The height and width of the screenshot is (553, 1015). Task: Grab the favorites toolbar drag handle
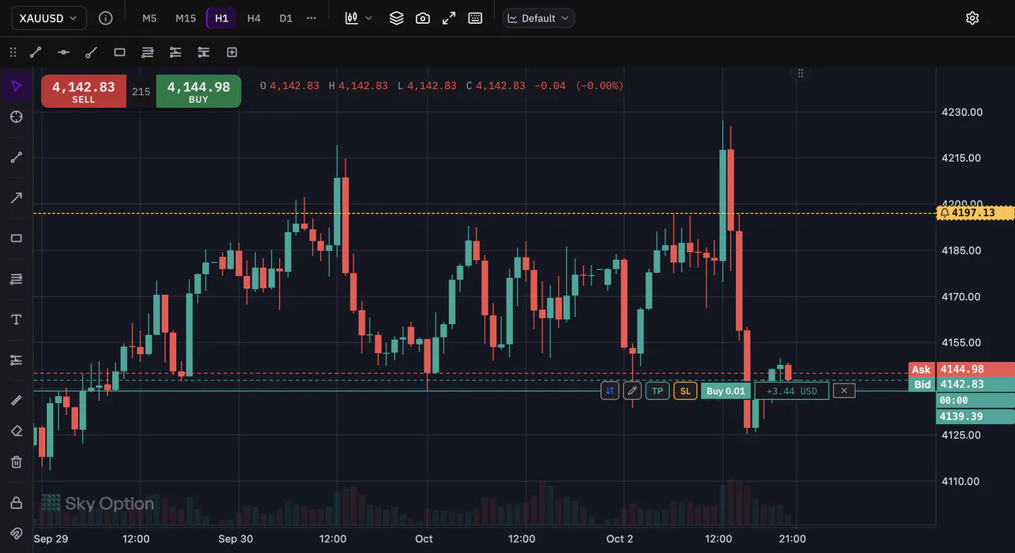[13, 52]
